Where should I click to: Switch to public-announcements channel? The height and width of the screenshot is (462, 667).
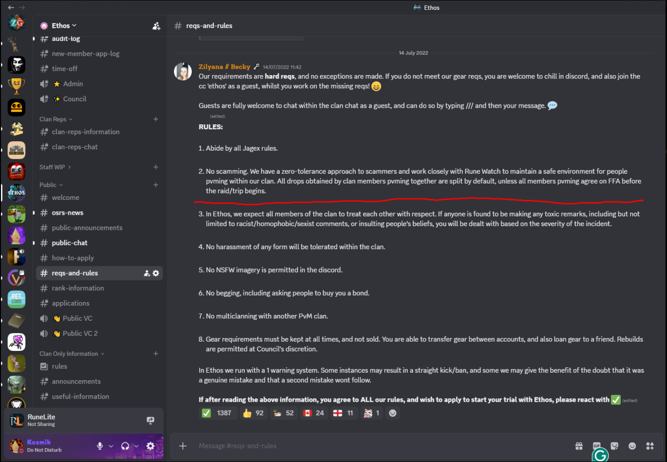pos(100,228)
